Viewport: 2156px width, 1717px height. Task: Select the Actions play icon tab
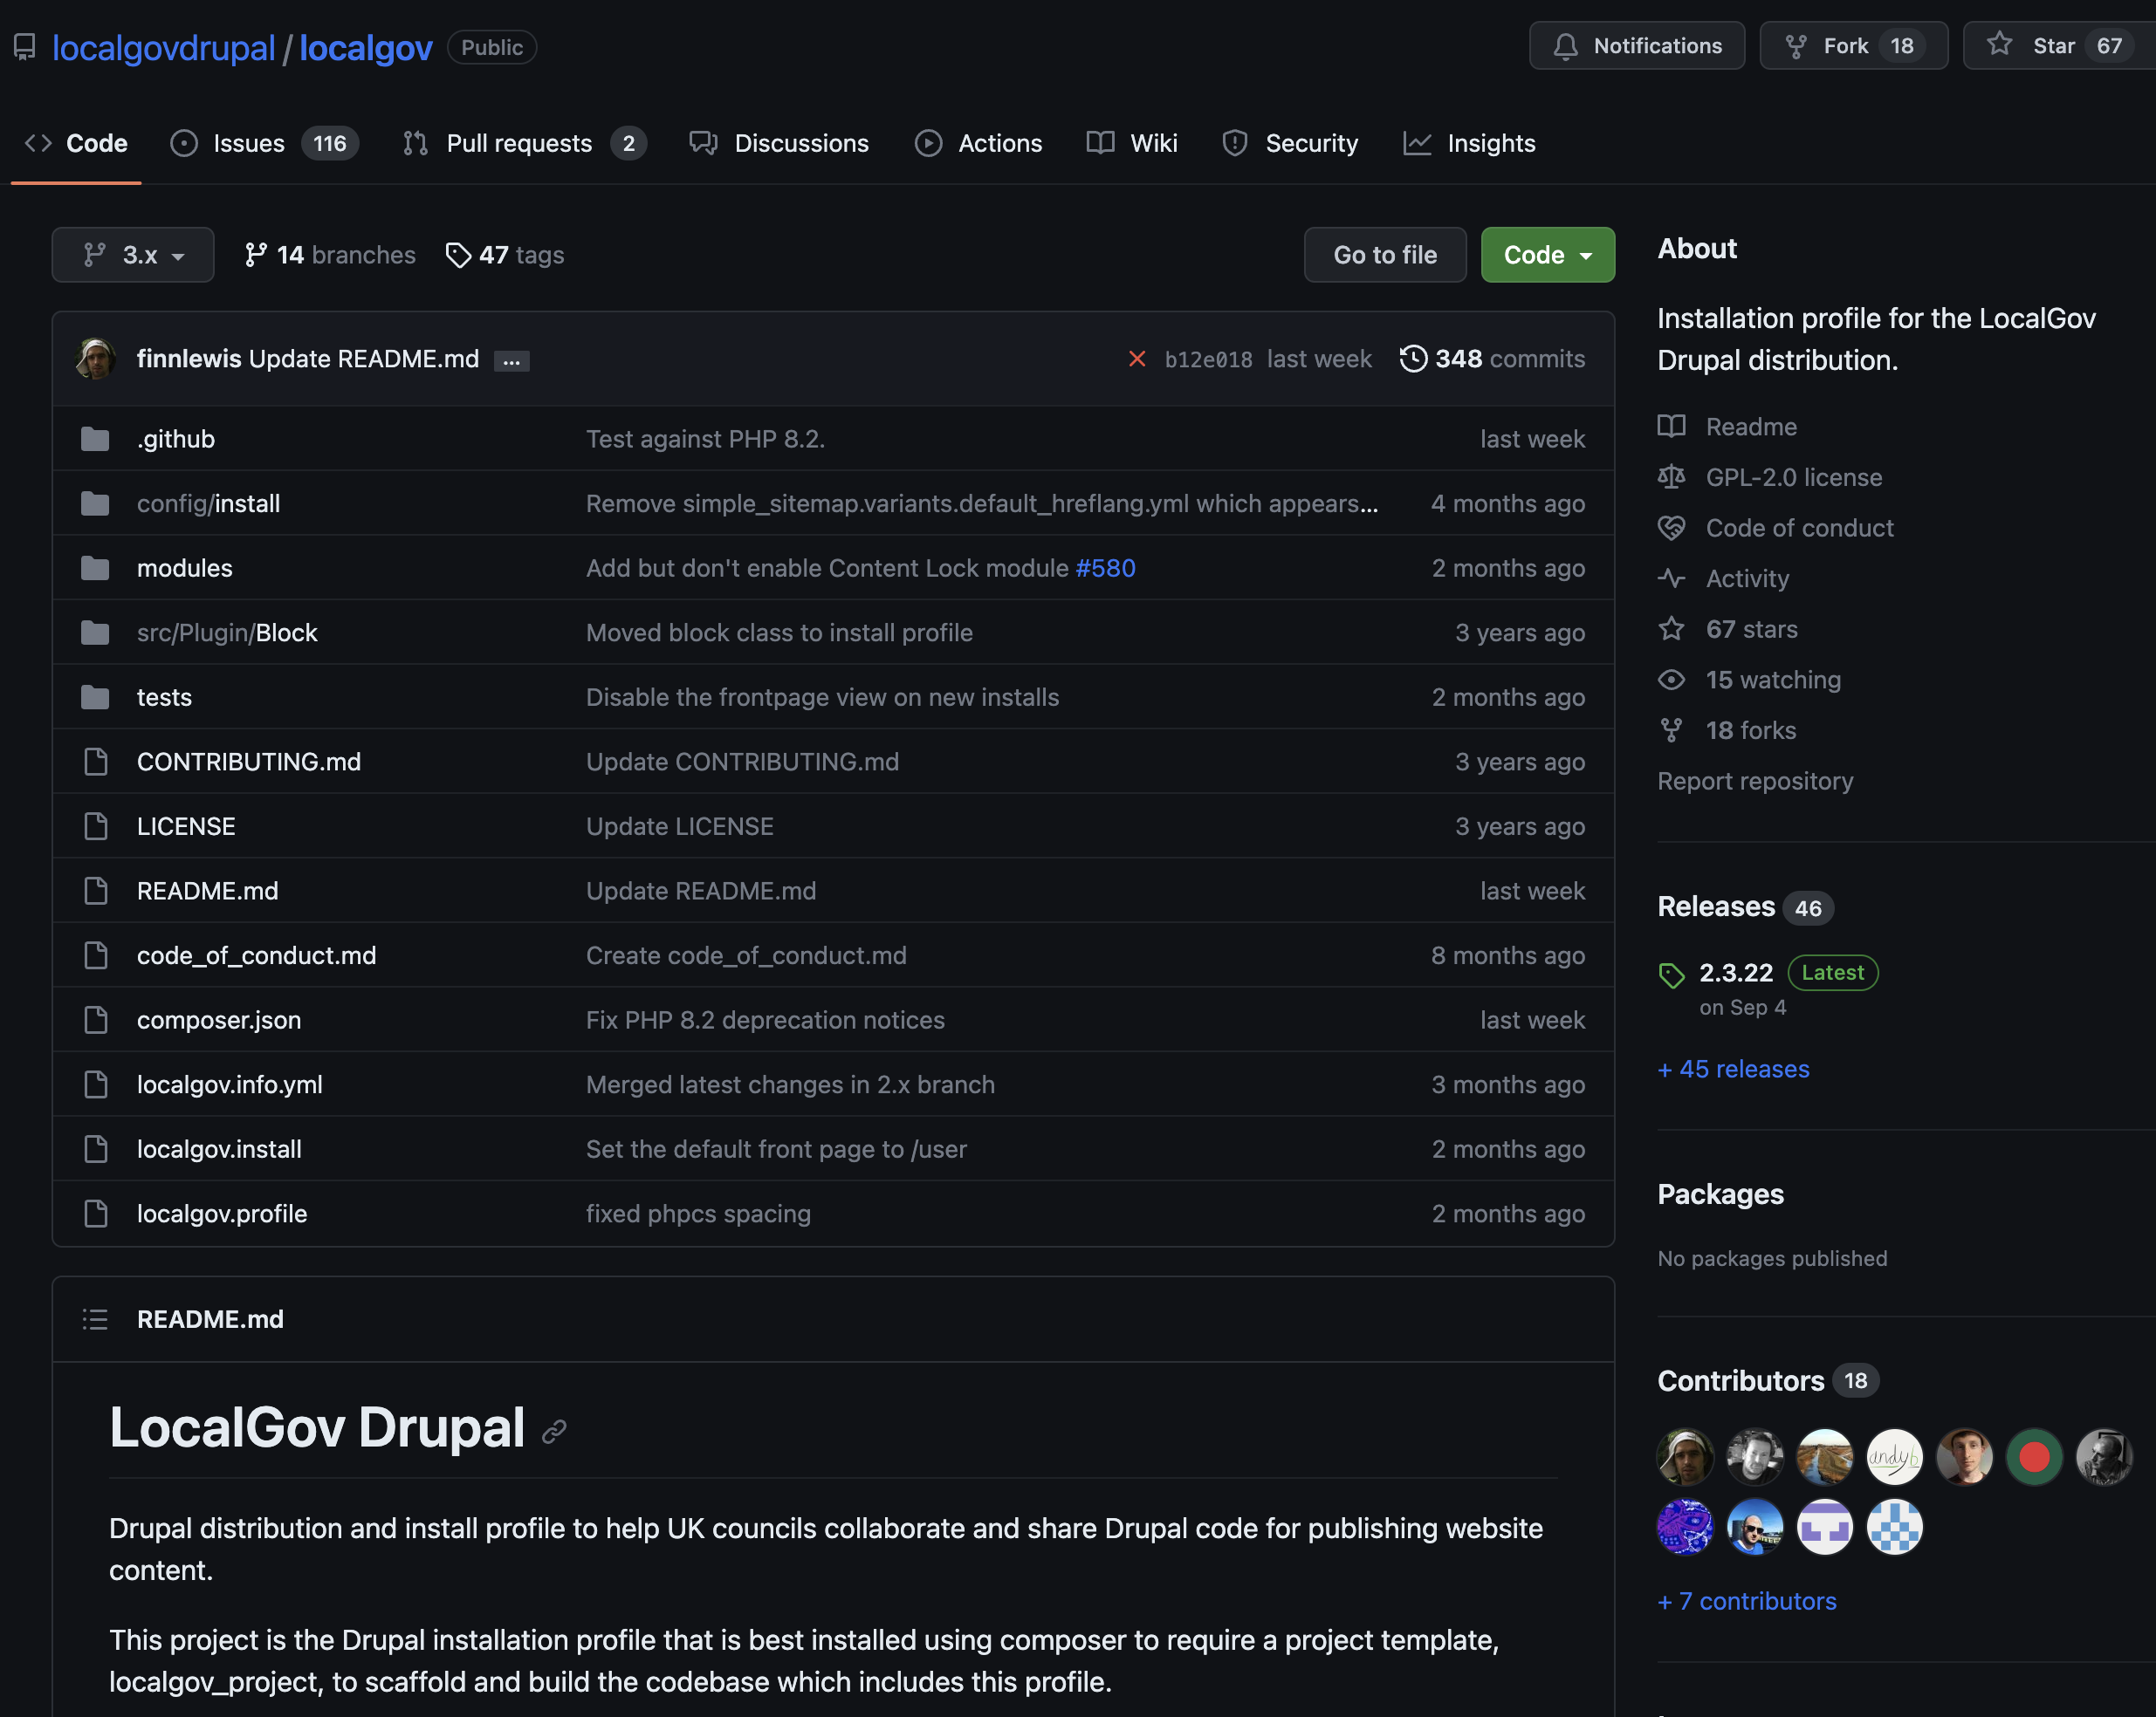[x=928, y=143]
